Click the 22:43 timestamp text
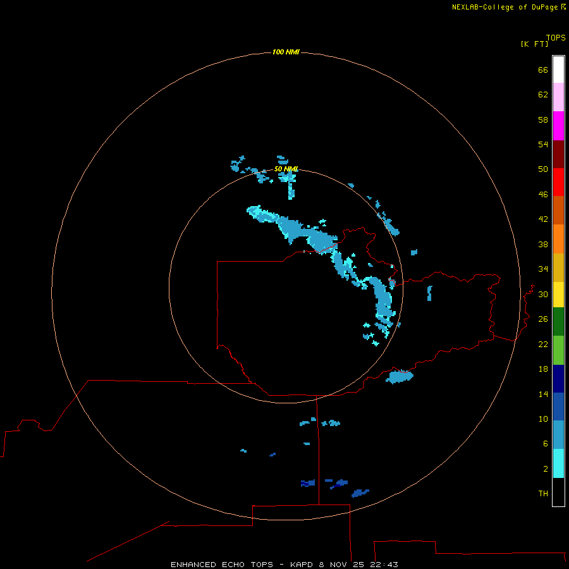569x569 pixels. click(x=384, y=565)
